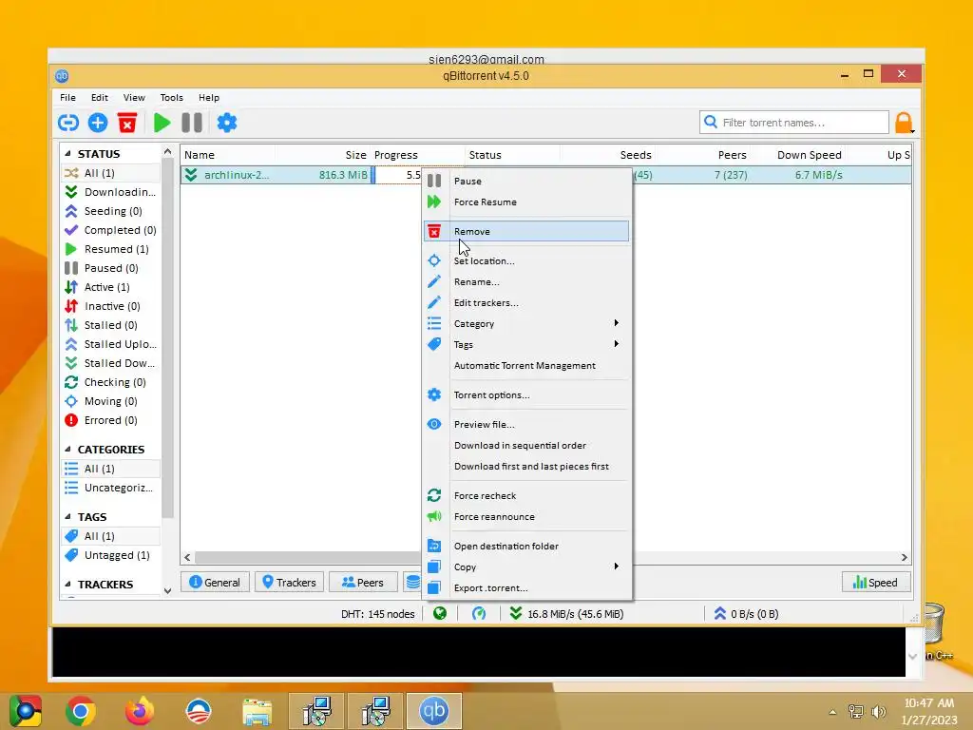Switch to the Trackers tab
This screenshot has width=973, height=730.
click(289, 583)
